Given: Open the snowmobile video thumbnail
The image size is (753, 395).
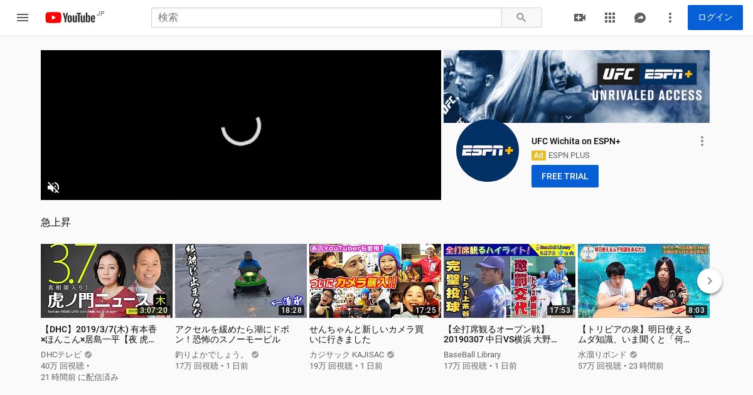Looking at the screenshot, I should [x=241, y=281].
